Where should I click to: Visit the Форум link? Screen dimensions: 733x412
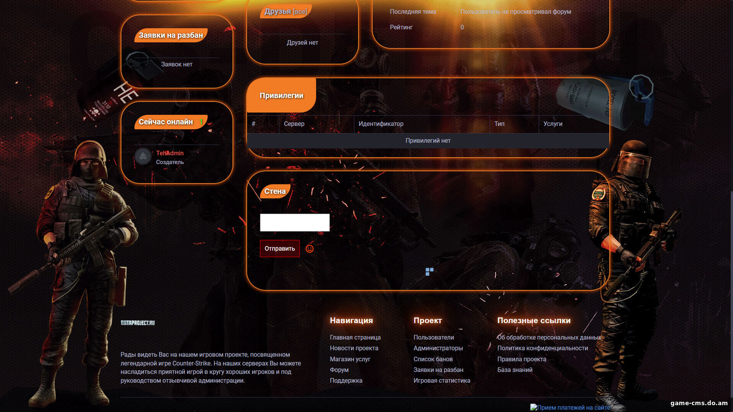pos(339,370)
